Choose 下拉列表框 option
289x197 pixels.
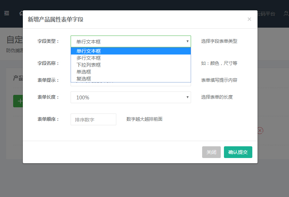(131, 65)
